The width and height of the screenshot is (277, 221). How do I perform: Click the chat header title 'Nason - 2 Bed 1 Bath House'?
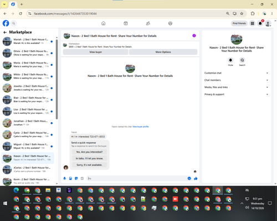[114, 36]
